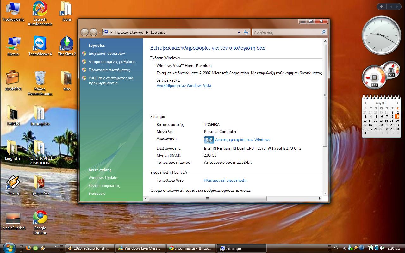Open the TeamViewer 4 desktop icon

point(40,44)
